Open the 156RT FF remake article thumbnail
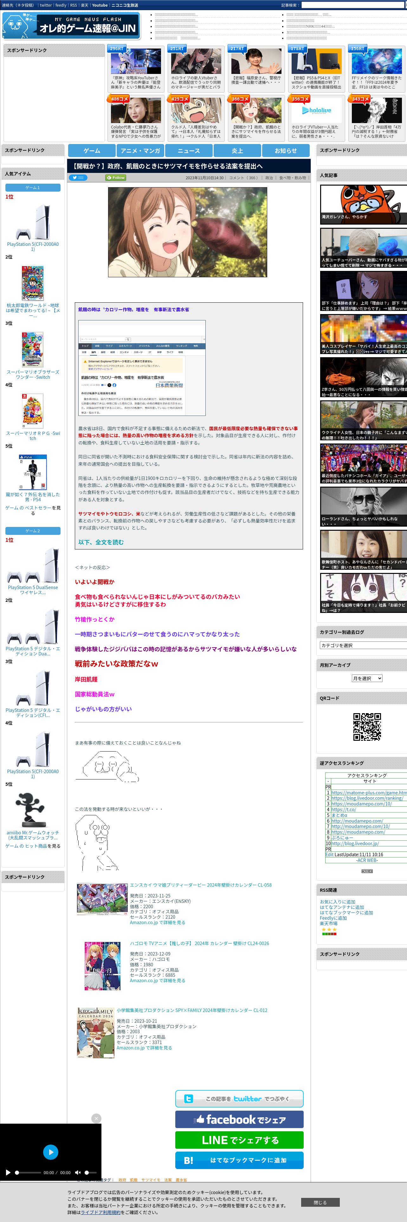The height and width of the screenshot is (1222, 407). pos(376,61)
